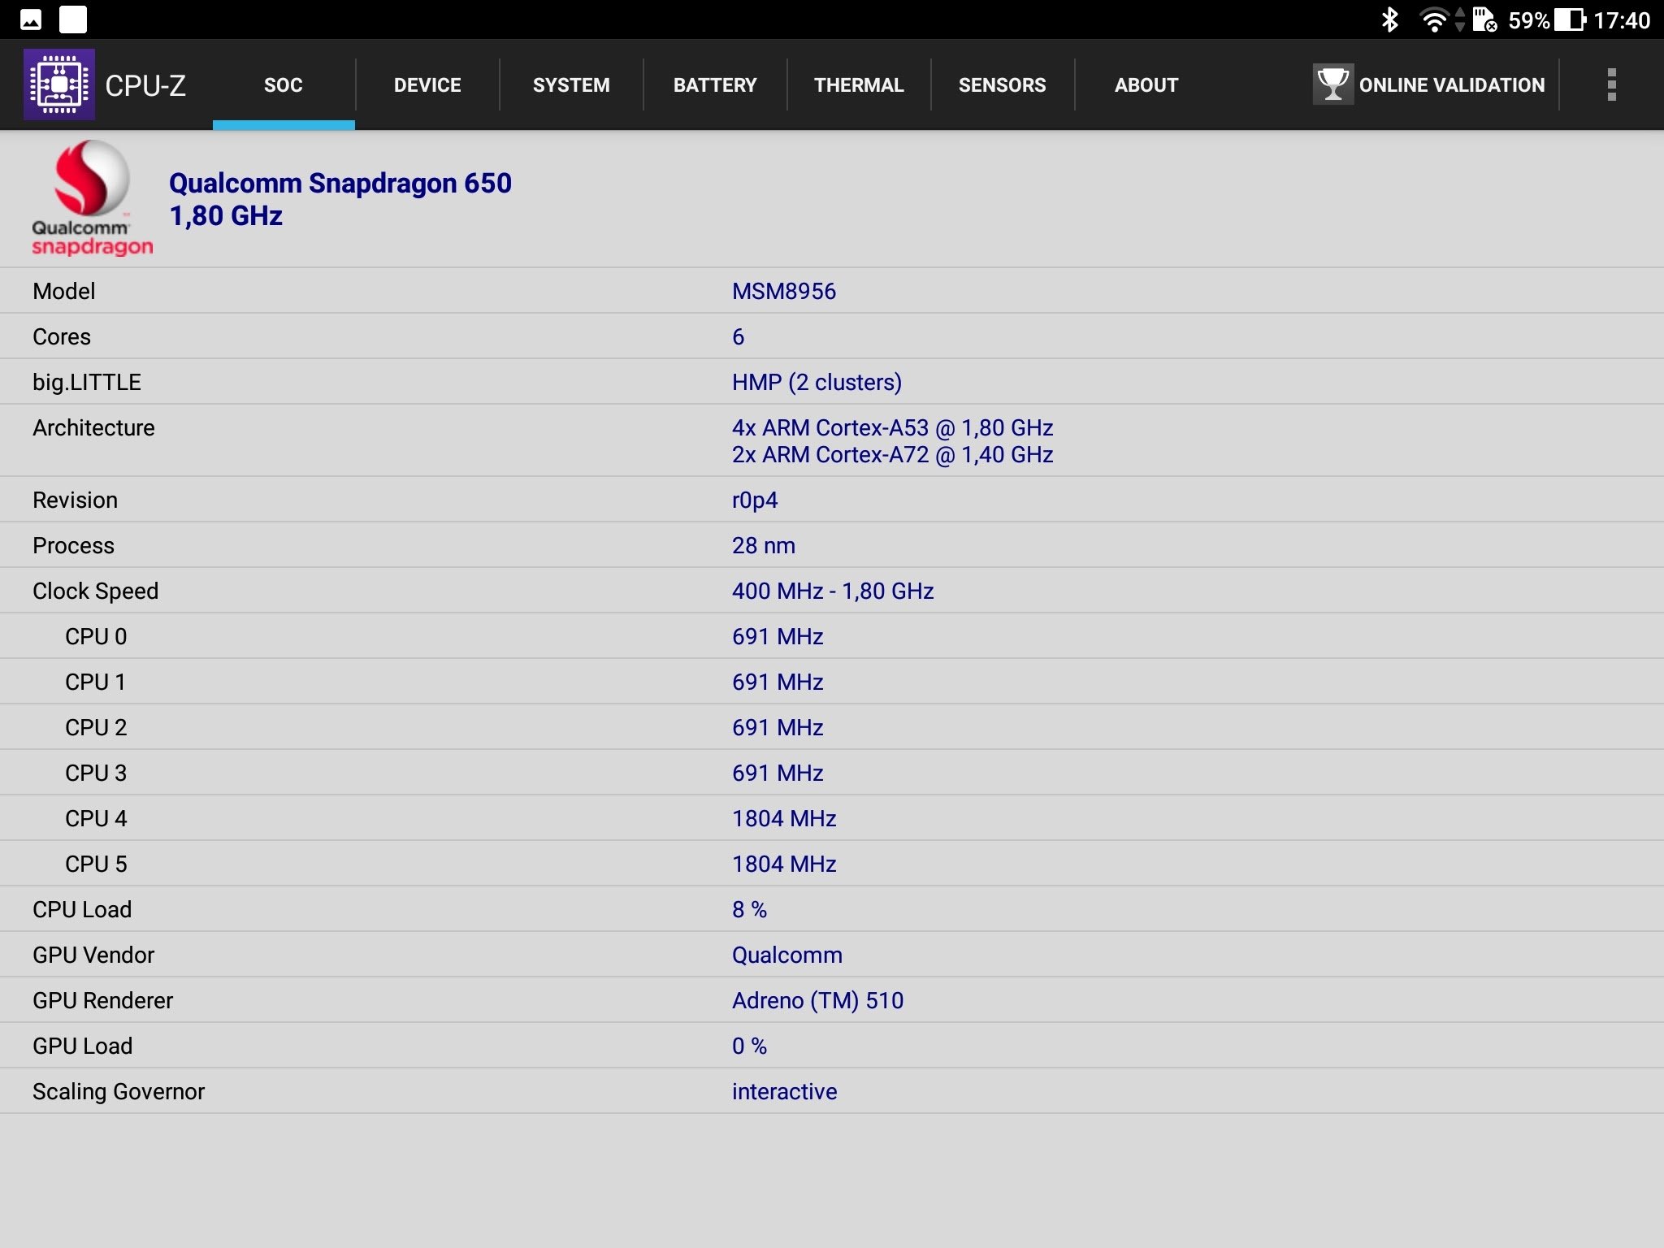Go to the THERMAL tab

(x=859, y=84)
